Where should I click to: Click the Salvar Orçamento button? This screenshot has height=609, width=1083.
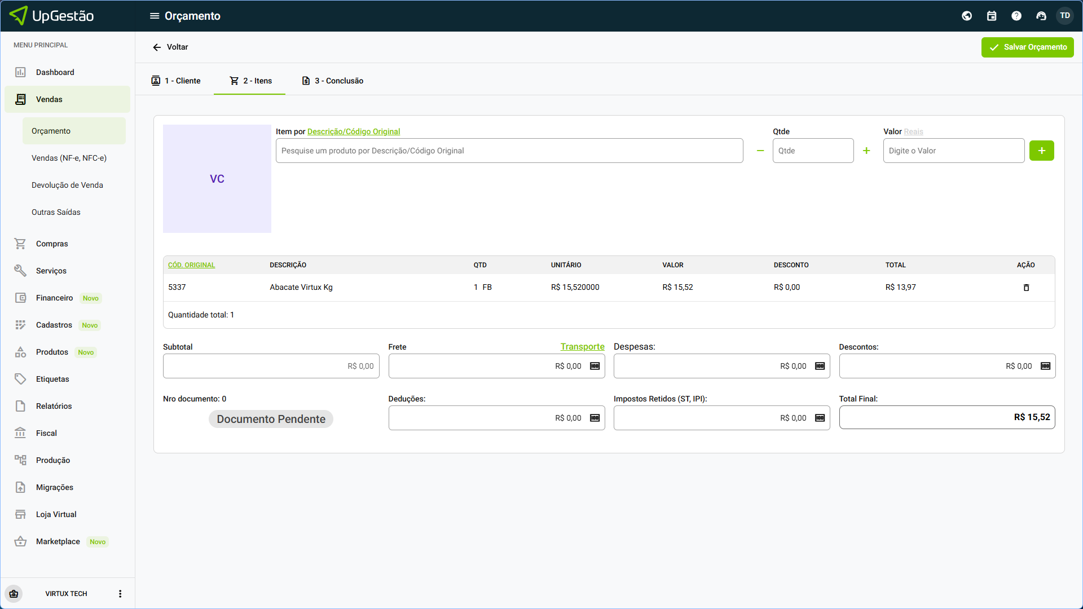pyautogui.click(x=1027, y=47)
